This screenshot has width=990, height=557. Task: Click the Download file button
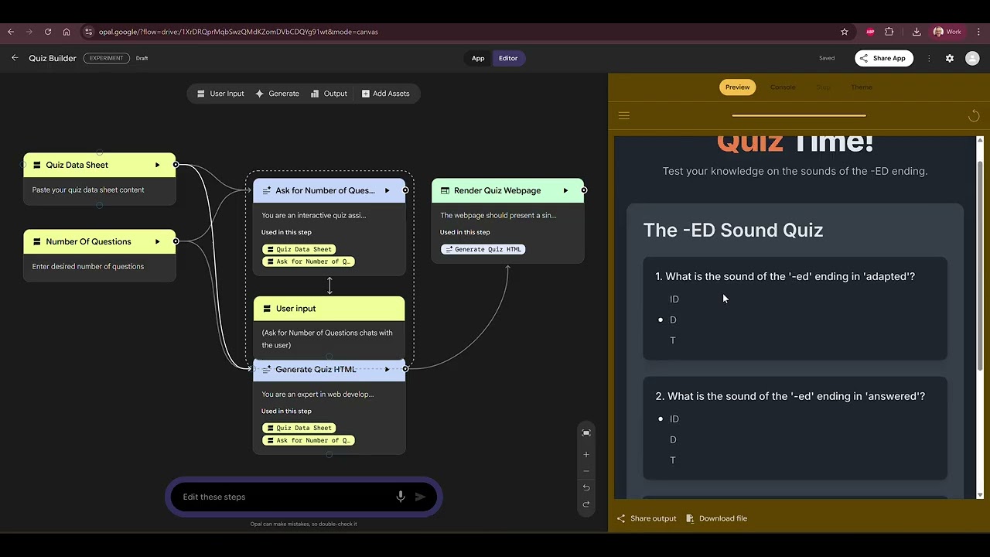(x=717, y=518)
